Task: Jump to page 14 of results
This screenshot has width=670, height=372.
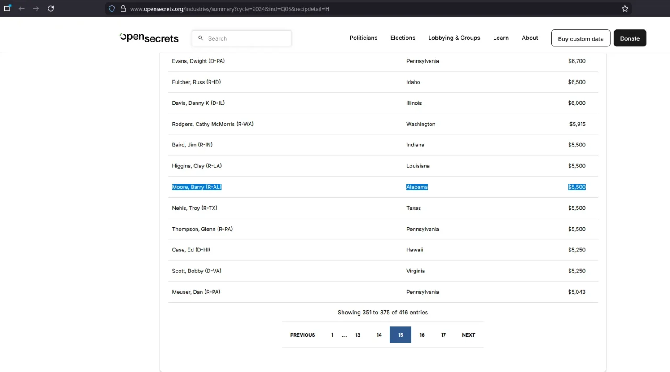Action: tap(379, 335)
